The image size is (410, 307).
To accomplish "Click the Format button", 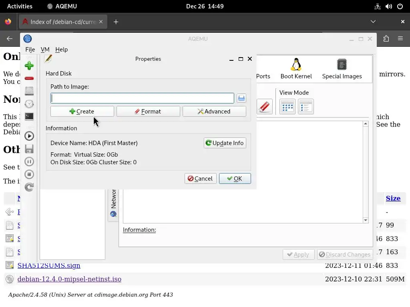I will (148, 112).
